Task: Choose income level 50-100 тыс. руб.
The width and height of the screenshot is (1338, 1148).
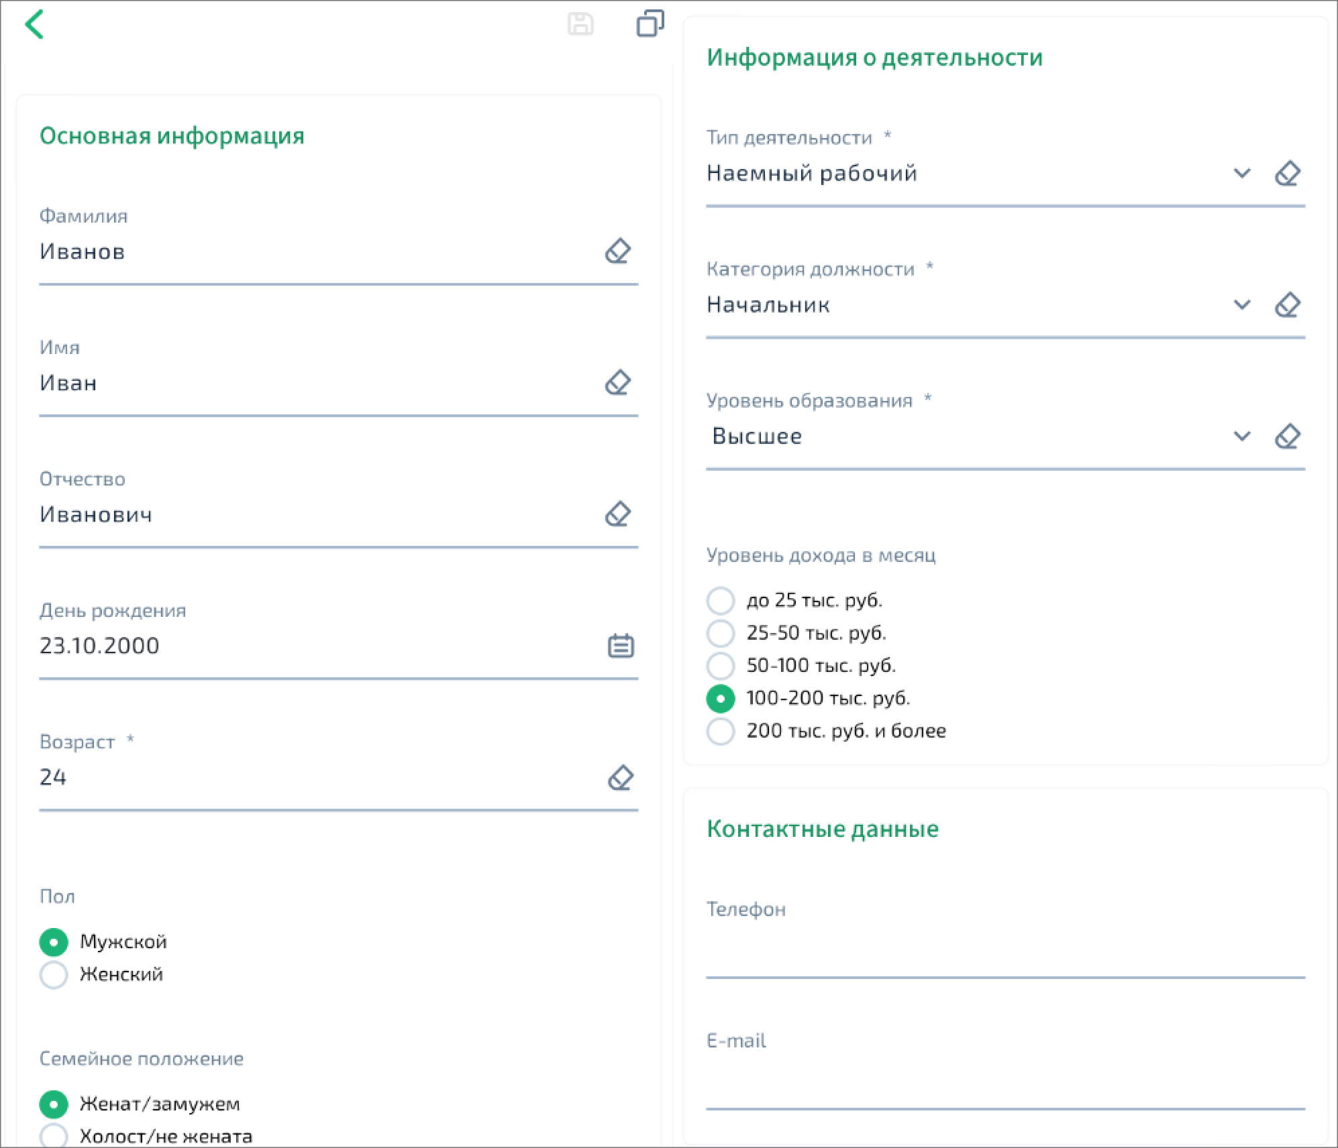Action: point(721,666)
